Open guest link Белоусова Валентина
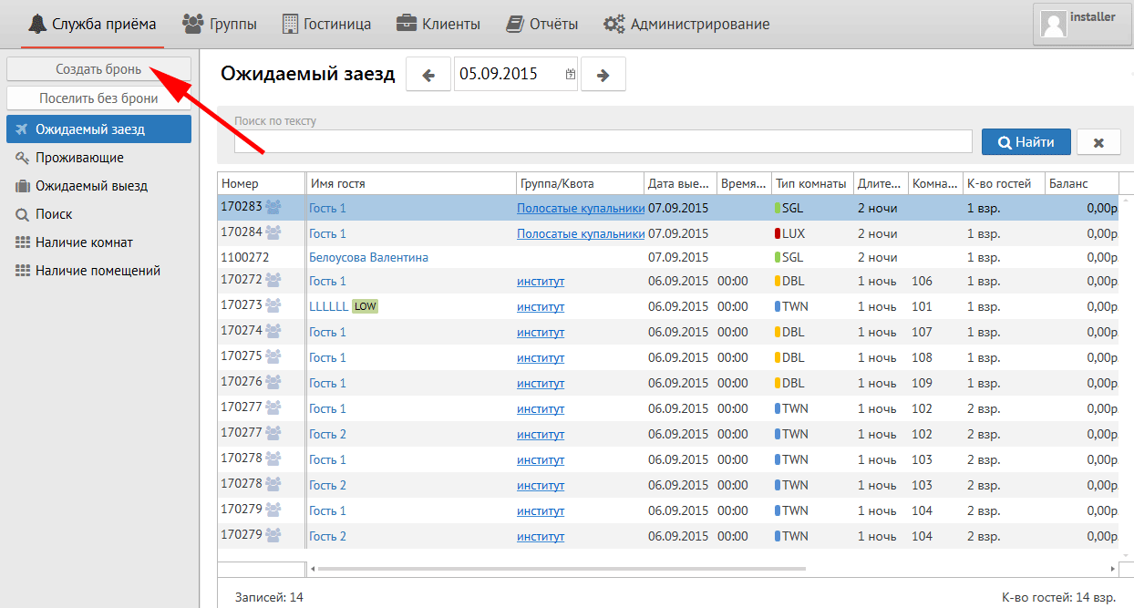 [368, 258]
